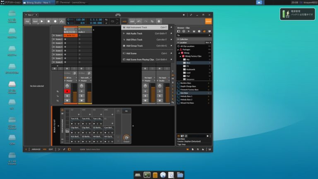Open Audio 2 input chooser dropdown
The height and width of the screenshot is (179, 318).
(85, 78)
